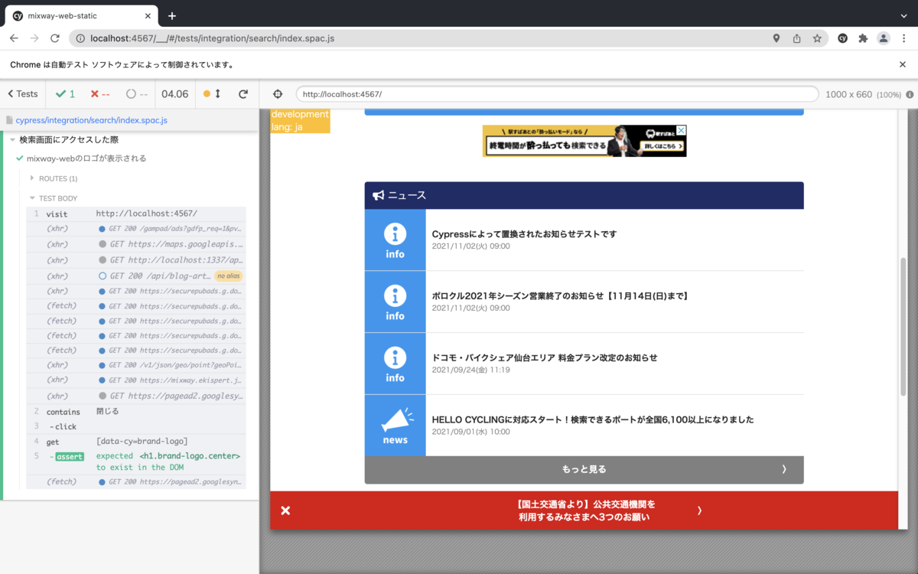The height and width of the screenshot is (574, 918).
Task: Open news Cypressによって置換されたお知らせテストです
Action: [524, 234]
